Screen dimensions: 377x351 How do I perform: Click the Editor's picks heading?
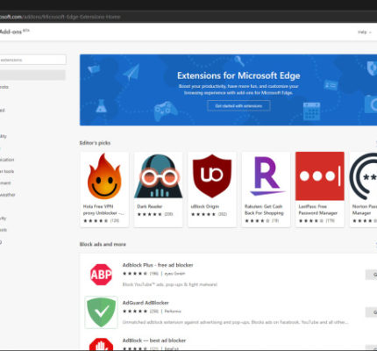click(95, 143)
